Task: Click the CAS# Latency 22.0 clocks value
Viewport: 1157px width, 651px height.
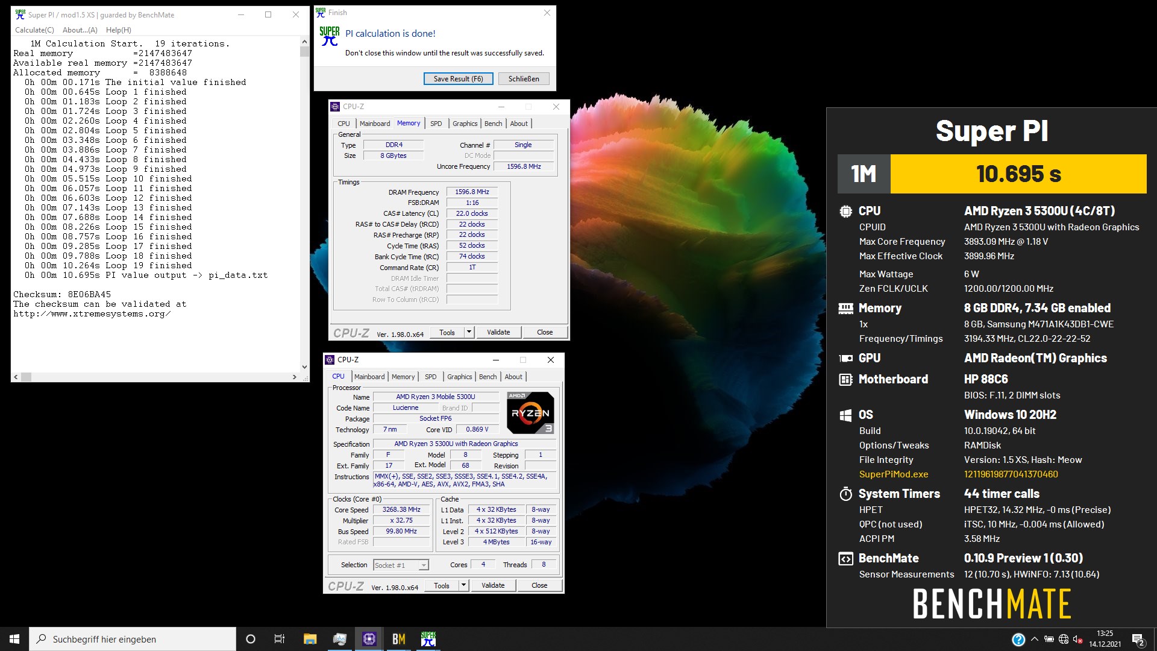Action: [x=472, y=213]
